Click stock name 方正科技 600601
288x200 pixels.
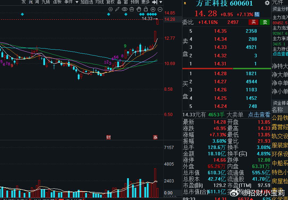tap(224, 3)
